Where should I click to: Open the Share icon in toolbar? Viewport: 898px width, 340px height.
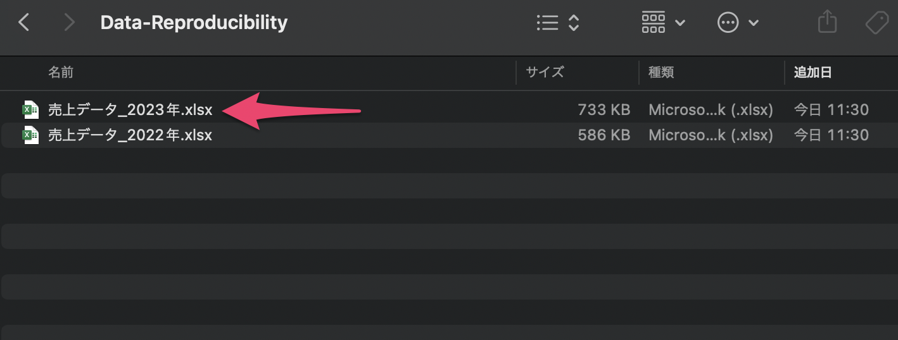[827, 23]
